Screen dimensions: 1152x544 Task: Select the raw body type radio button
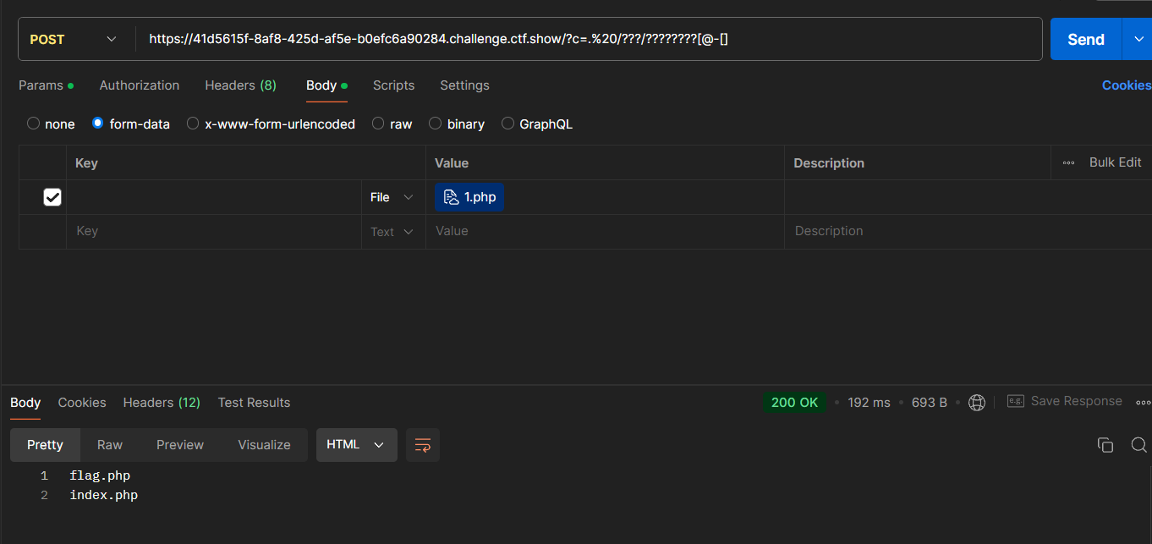point(378,124)
